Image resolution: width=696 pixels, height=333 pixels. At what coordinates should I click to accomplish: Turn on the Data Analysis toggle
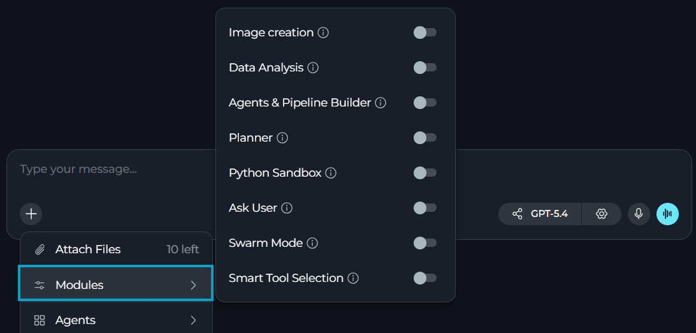pos(424,68)
